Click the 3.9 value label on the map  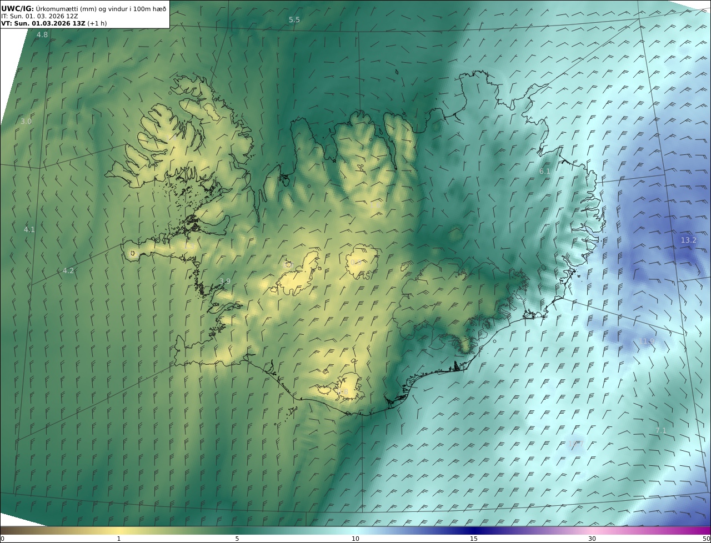225,281
